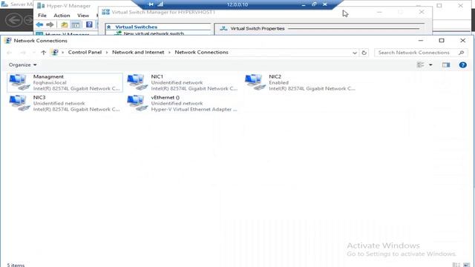Click Hyper-V Manager forward arrow toolbar icon
The image size is (475, 267).
50,24
